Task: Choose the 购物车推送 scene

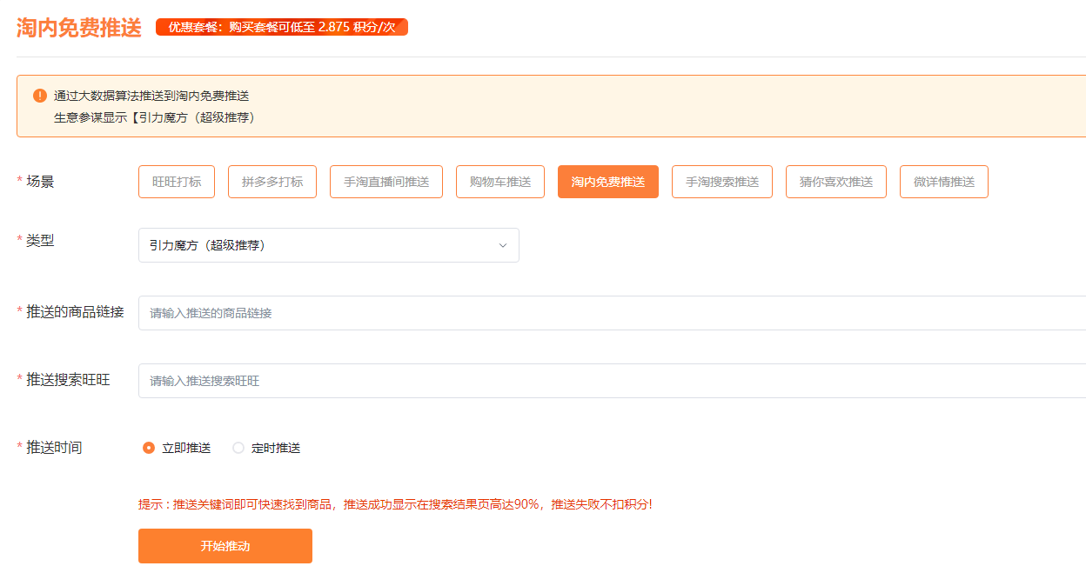Action: pyautogui.click(x=500, y=182)
